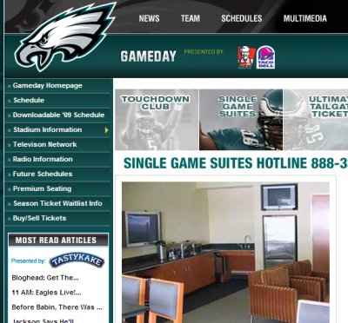Click the Tastykake sponsor logo
This screenshot has height=323, width=348.
tap(77, 260)
